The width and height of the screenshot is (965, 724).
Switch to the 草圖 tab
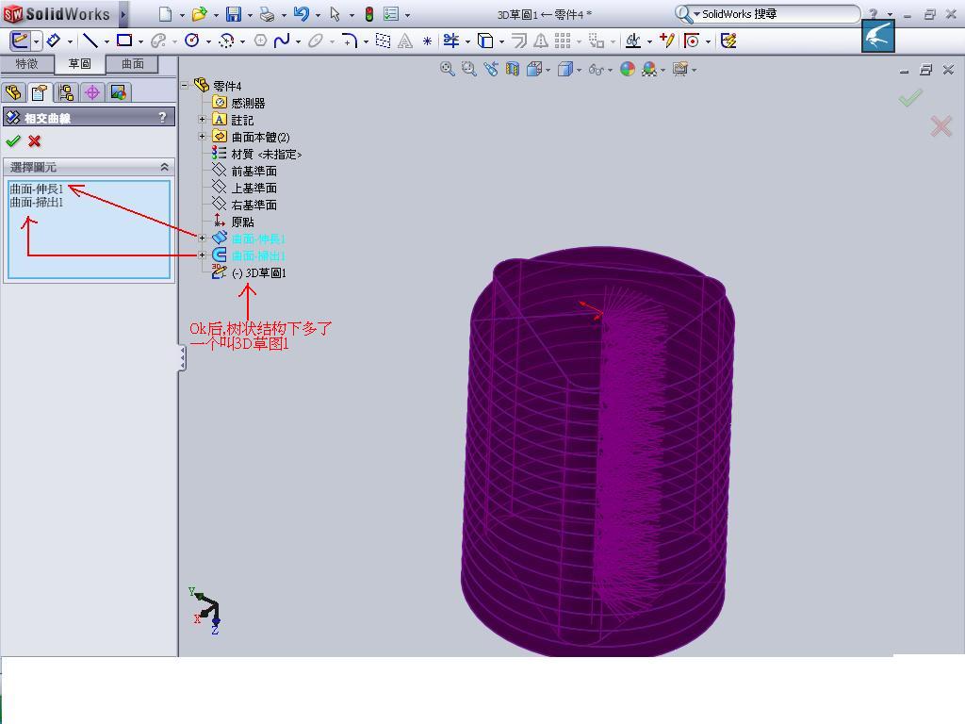pyautogui.click(x=79, y=64)
